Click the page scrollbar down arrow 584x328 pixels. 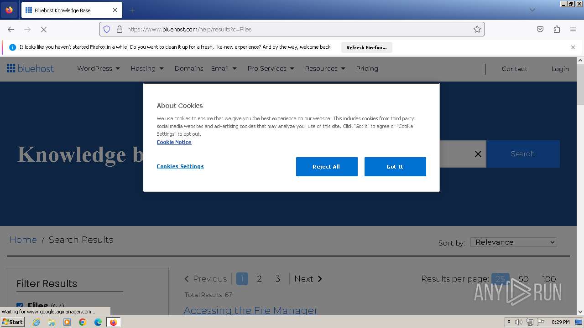[x=580, y=312]
